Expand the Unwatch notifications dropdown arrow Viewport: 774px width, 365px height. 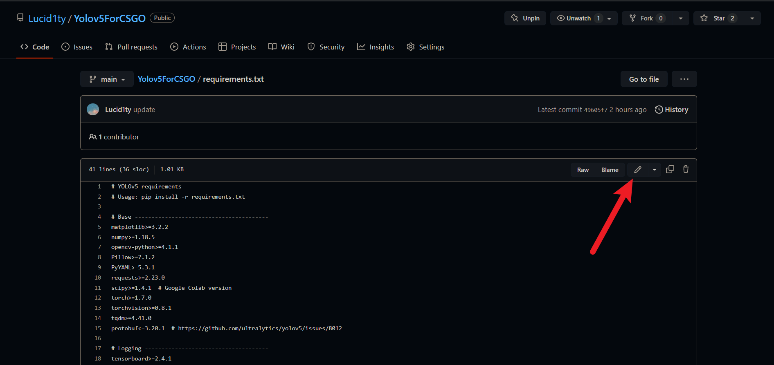(x=610, y=18)
